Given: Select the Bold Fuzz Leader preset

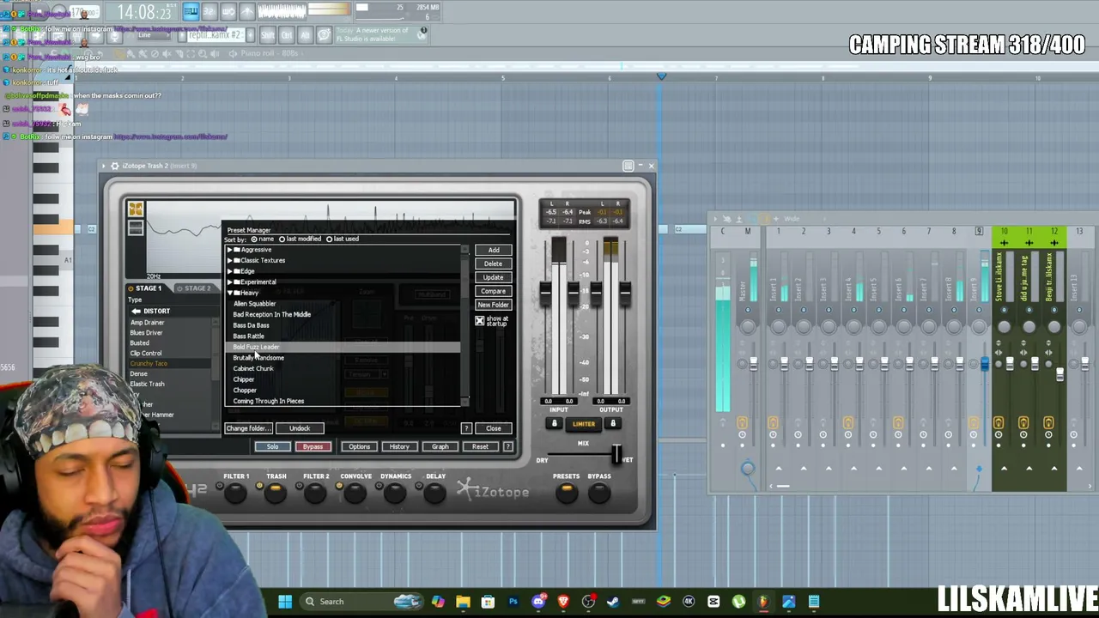Looking at the screenshot, I should 256,347.
